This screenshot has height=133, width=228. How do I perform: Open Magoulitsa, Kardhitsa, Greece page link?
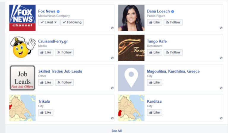[173, 71]
